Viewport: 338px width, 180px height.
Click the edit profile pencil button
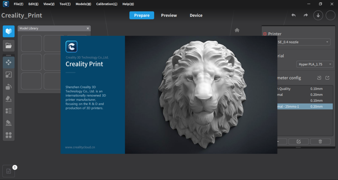(x=298, y=142)
